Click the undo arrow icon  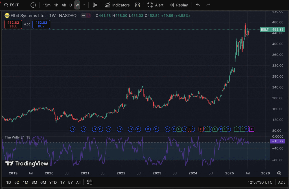click(198, 5)
